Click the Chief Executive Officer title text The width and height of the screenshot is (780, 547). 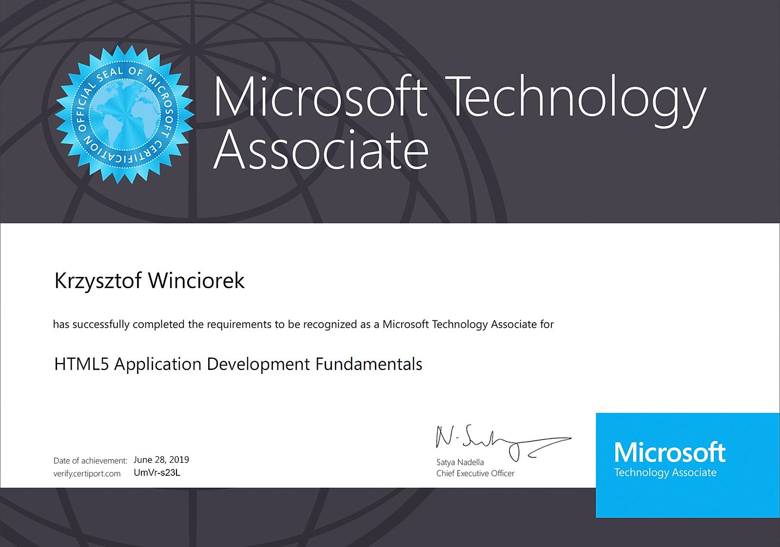(x=475, y=473)
